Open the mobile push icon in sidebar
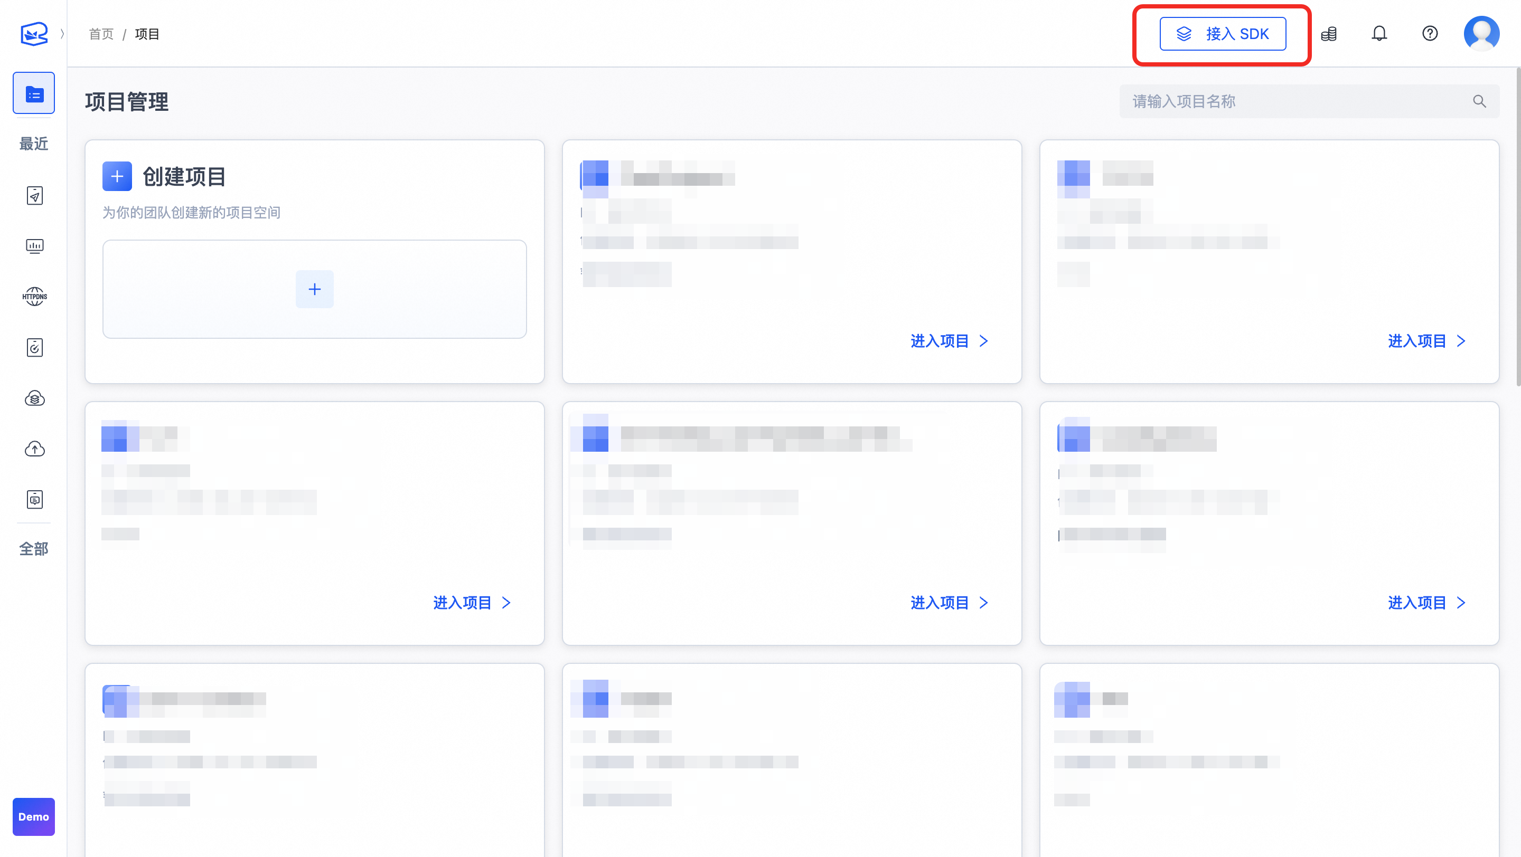Viewport: 1521px width, 857px height. coord(34,195)
